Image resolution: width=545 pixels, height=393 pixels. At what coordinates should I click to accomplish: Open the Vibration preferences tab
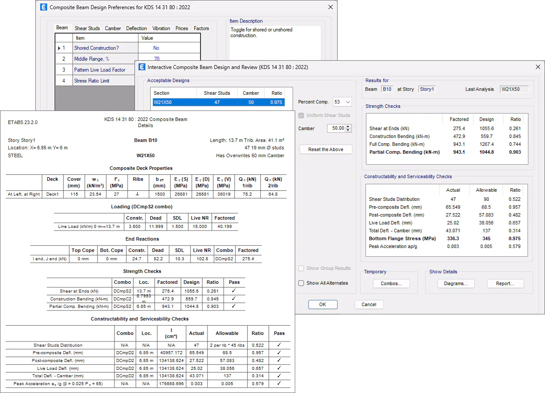(x=161, y=28)
